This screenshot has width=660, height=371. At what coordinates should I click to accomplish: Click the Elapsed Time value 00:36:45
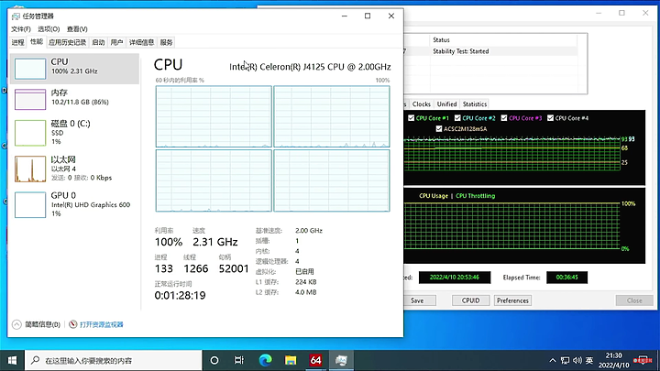coord(567,278)
